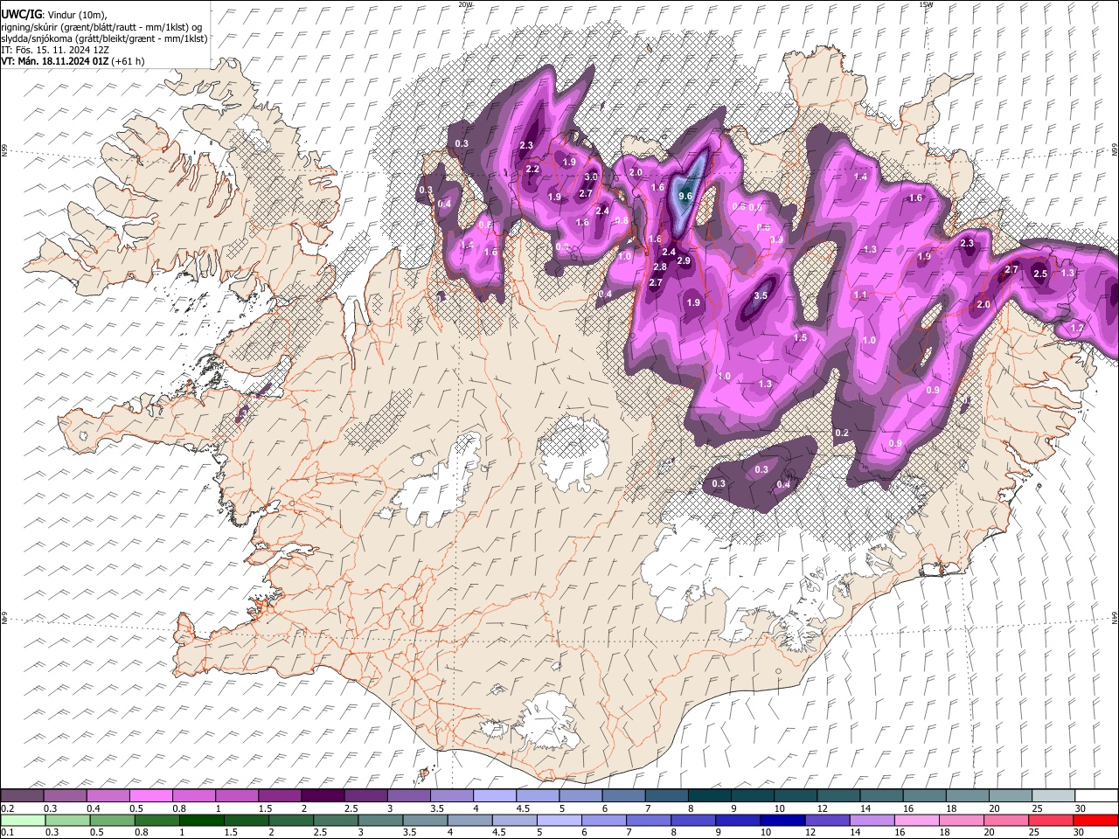This screenshot has width=1119, height=839.
Task: Click the 3.5 precipitation value on the map
Action: click(761, 295)
